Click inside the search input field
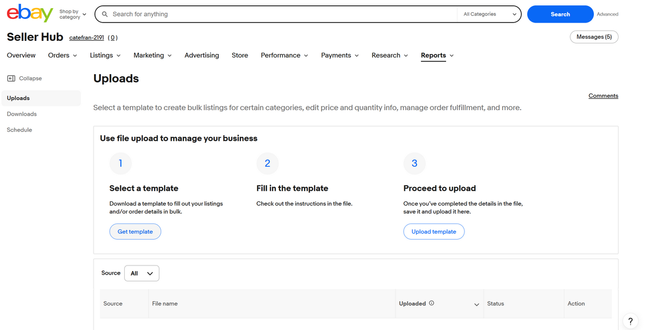Screen dimensions: 645x330 (x=242, y=13)
